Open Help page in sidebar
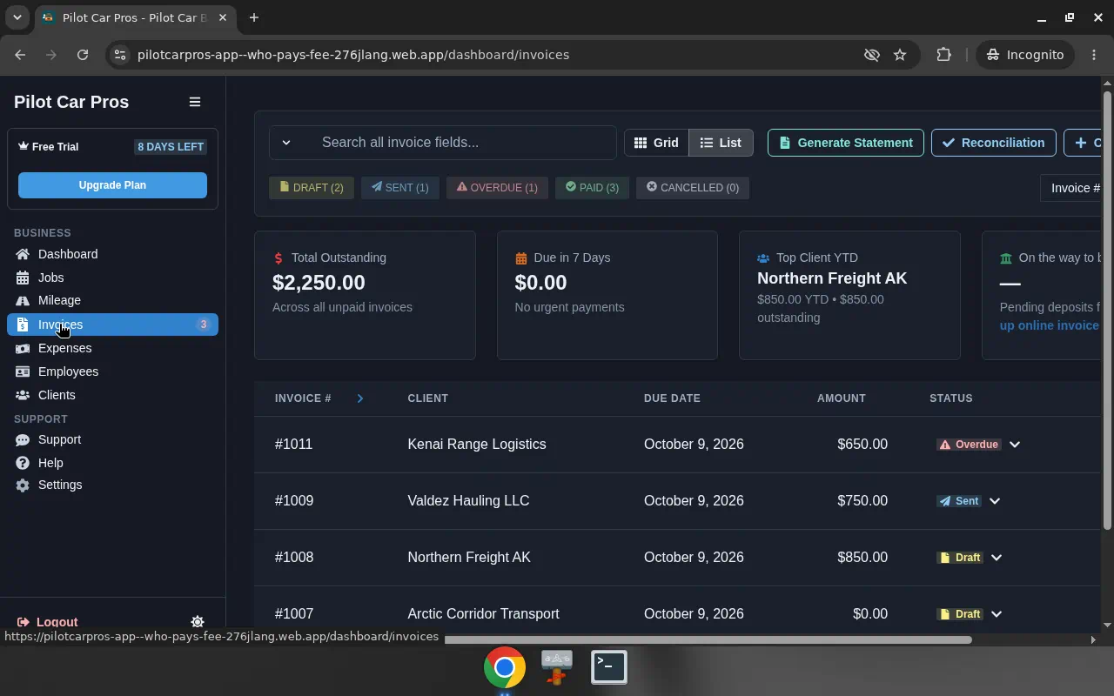Viewport: 1114px width, 696px height. coord(112,463)
